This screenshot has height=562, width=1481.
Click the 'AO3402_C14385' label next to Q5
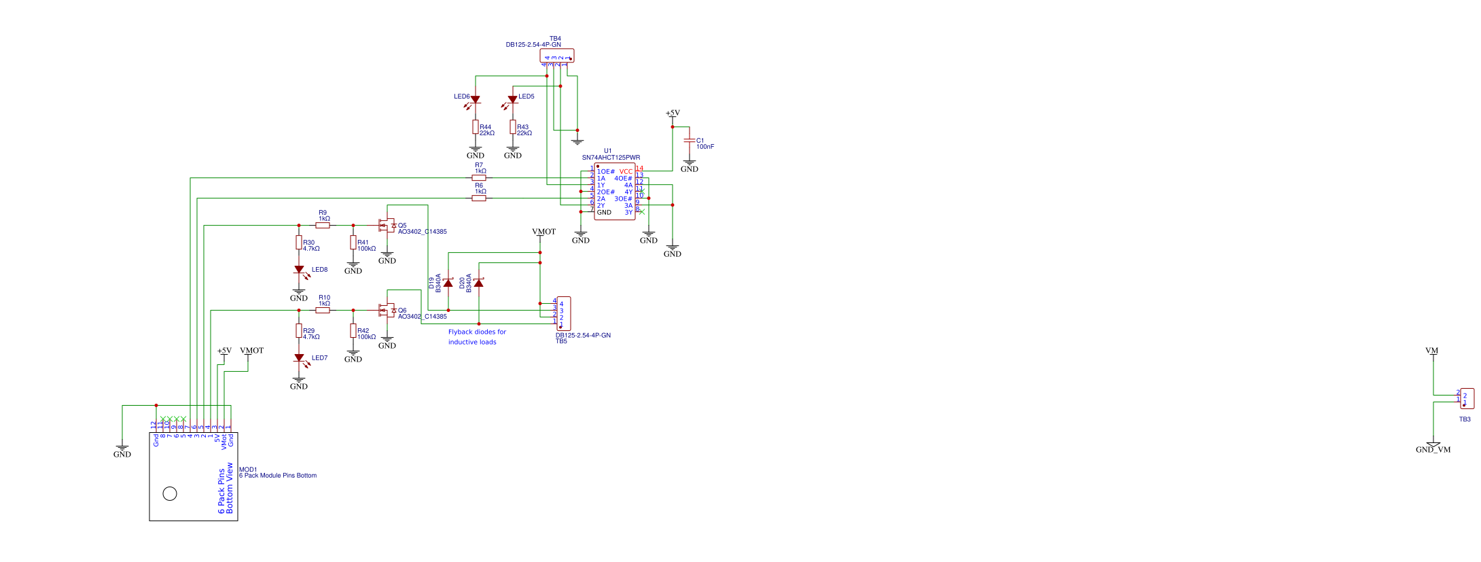click(423, 232)
